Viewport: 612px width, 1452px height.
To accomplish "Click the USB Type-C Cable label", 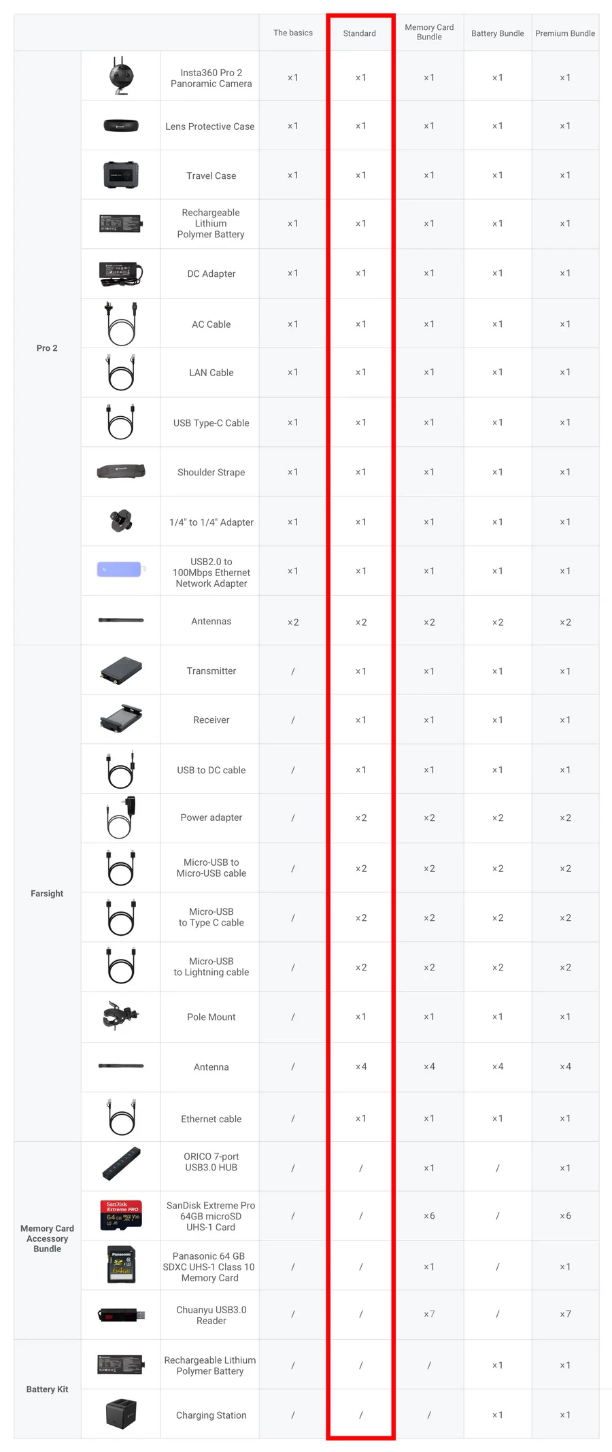I will (211, 423).
